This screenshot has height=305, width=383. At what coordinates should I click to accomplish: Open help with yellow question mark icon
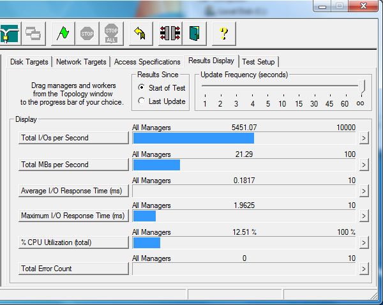(x=224, y=33)
